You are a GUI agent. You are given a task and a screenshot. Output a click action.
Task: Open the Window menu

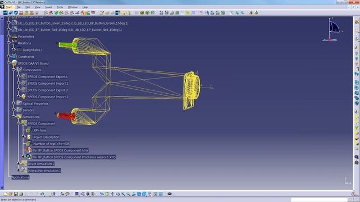(x=73, y=7)
